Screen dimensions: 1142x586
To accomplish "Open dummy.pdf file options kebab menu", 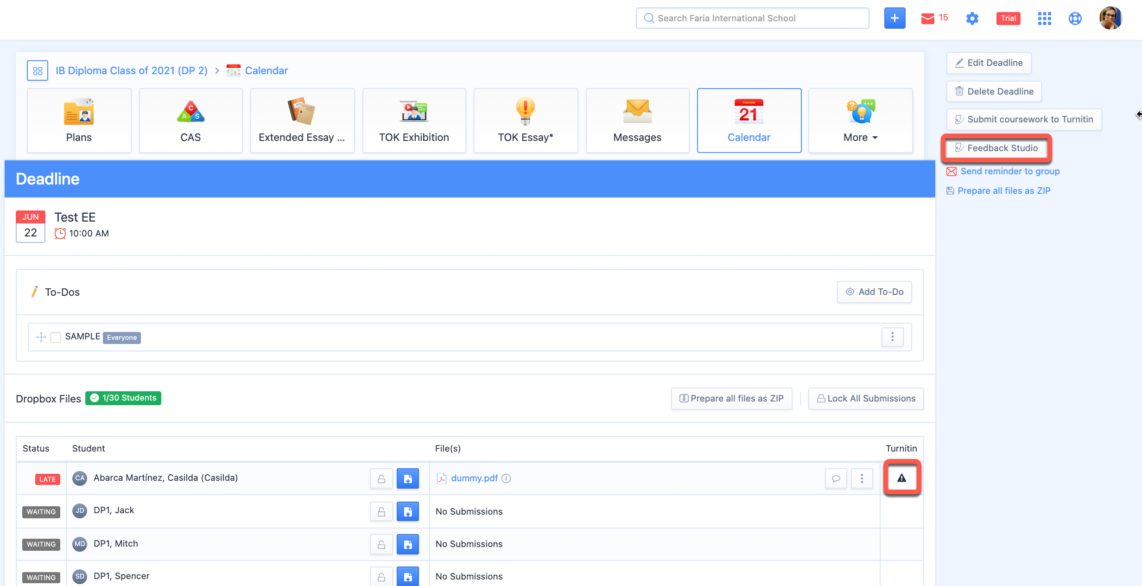I will pyautogui.click(x=862, y=478).
